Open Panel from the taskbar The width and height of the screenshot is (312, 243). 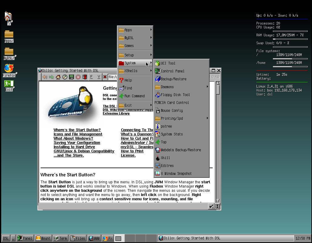(25, 238)
